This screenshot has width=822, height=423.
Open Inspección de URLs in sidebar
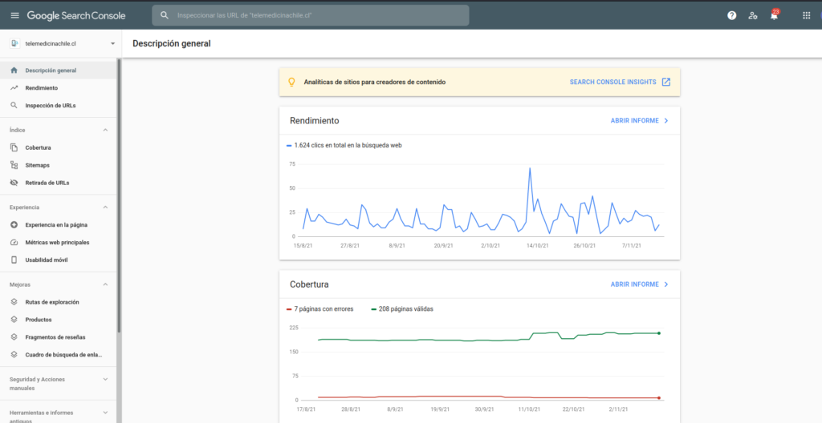click(58, 105)
